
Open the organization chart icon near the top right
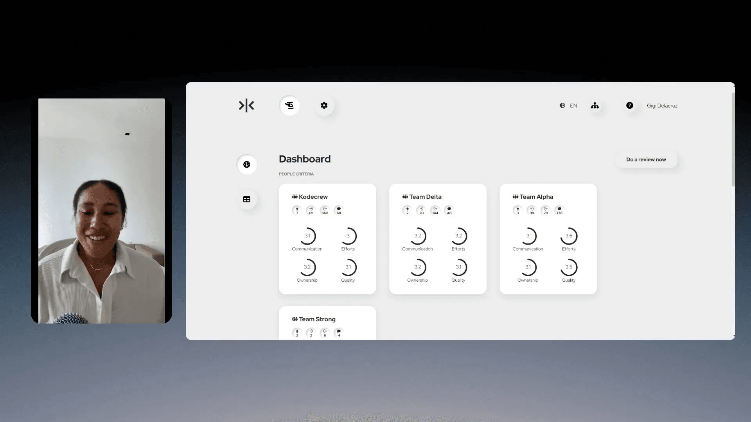(595, 105)
